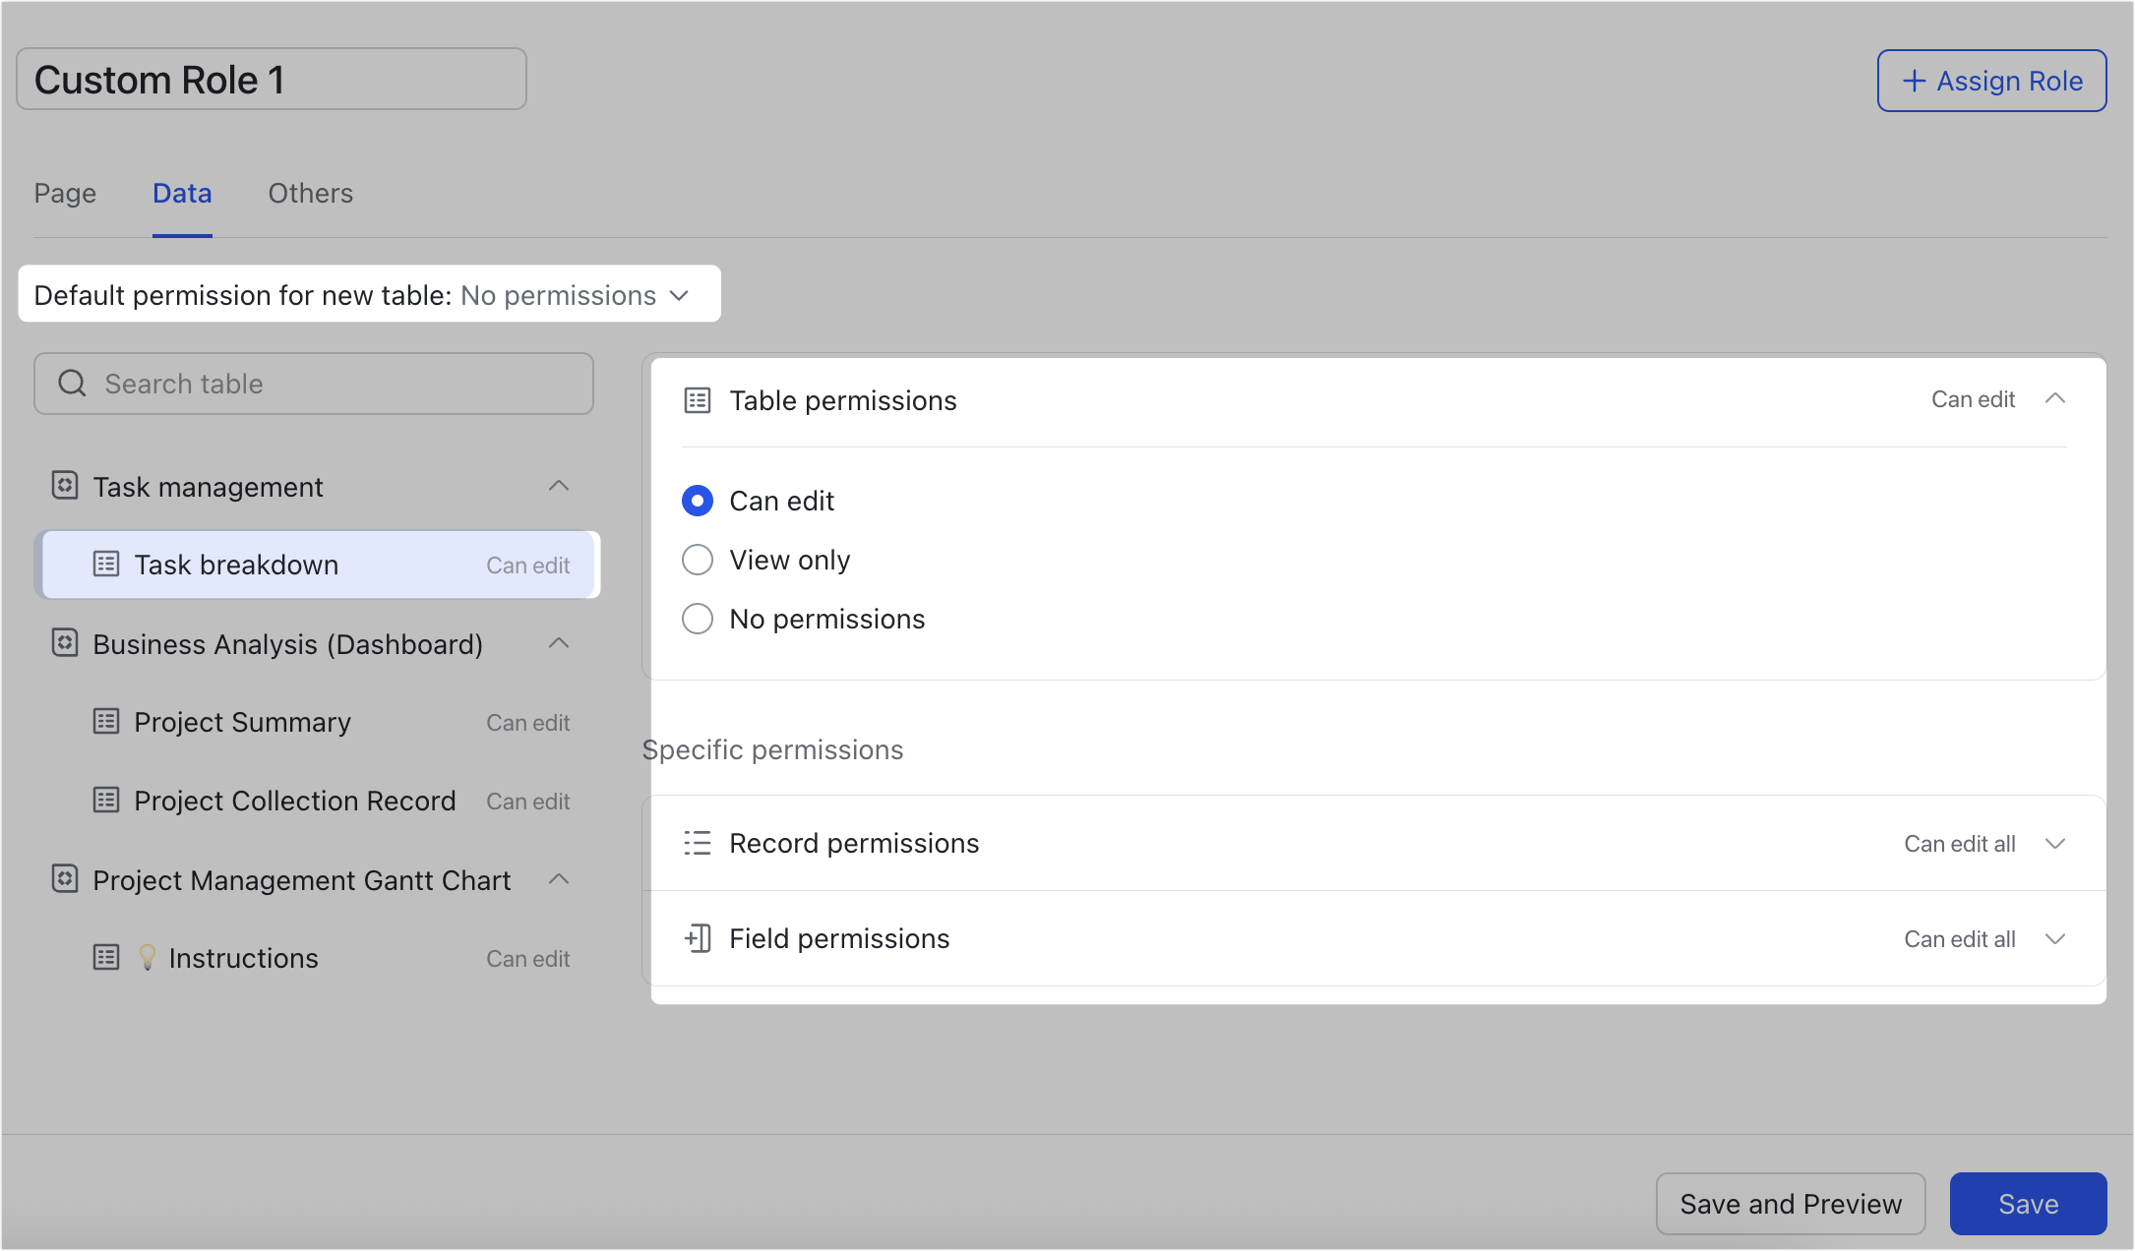
Task: Click the Field permissions title
Action: pyautogui.click(x=839, y=938)
